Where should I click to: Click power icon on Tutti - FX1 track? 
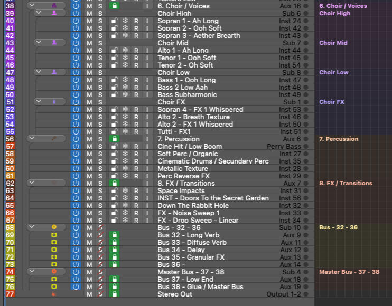(76, 131)
